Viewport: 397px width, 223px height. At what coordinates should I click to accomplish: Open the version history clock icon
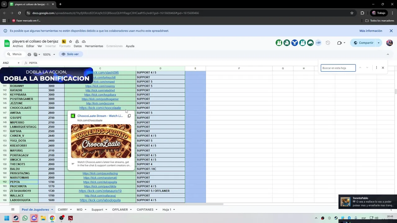[328, 43]
